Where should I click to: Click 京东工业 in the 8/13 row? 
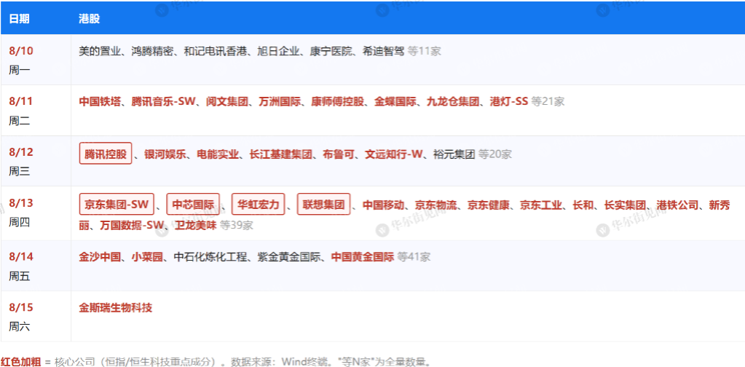tap(541, 205)
